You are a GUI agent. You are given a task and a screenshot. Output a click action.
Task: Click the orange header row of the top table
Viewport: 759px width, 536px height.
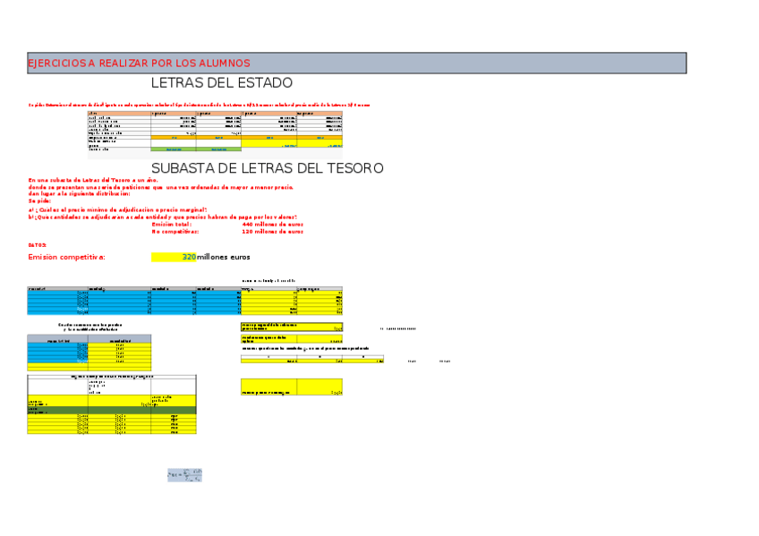(x=214, y=114)
